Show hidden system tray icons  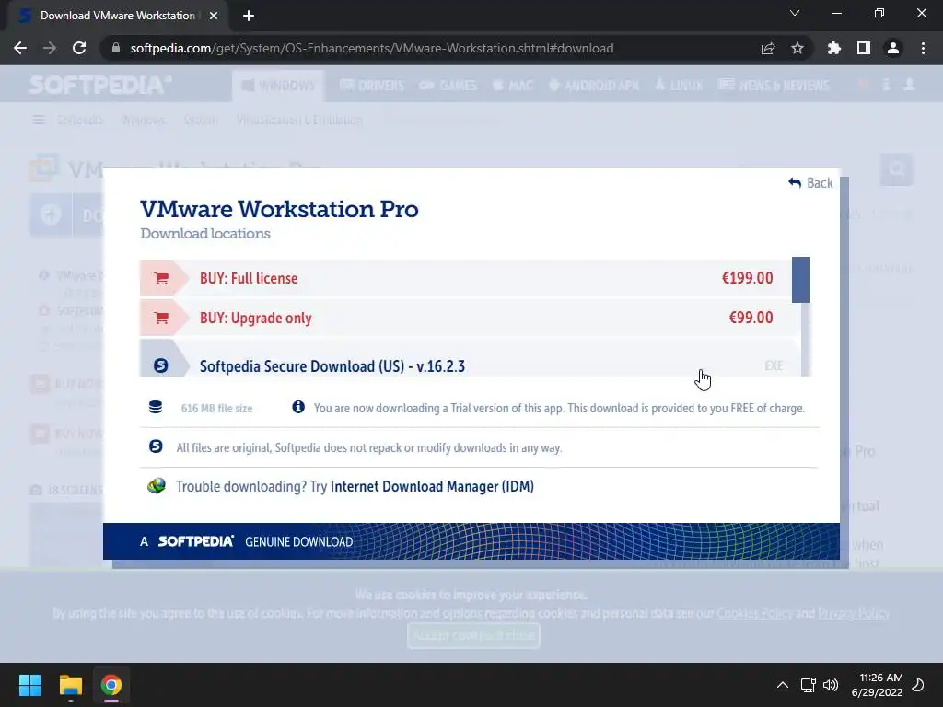(783, 685)
